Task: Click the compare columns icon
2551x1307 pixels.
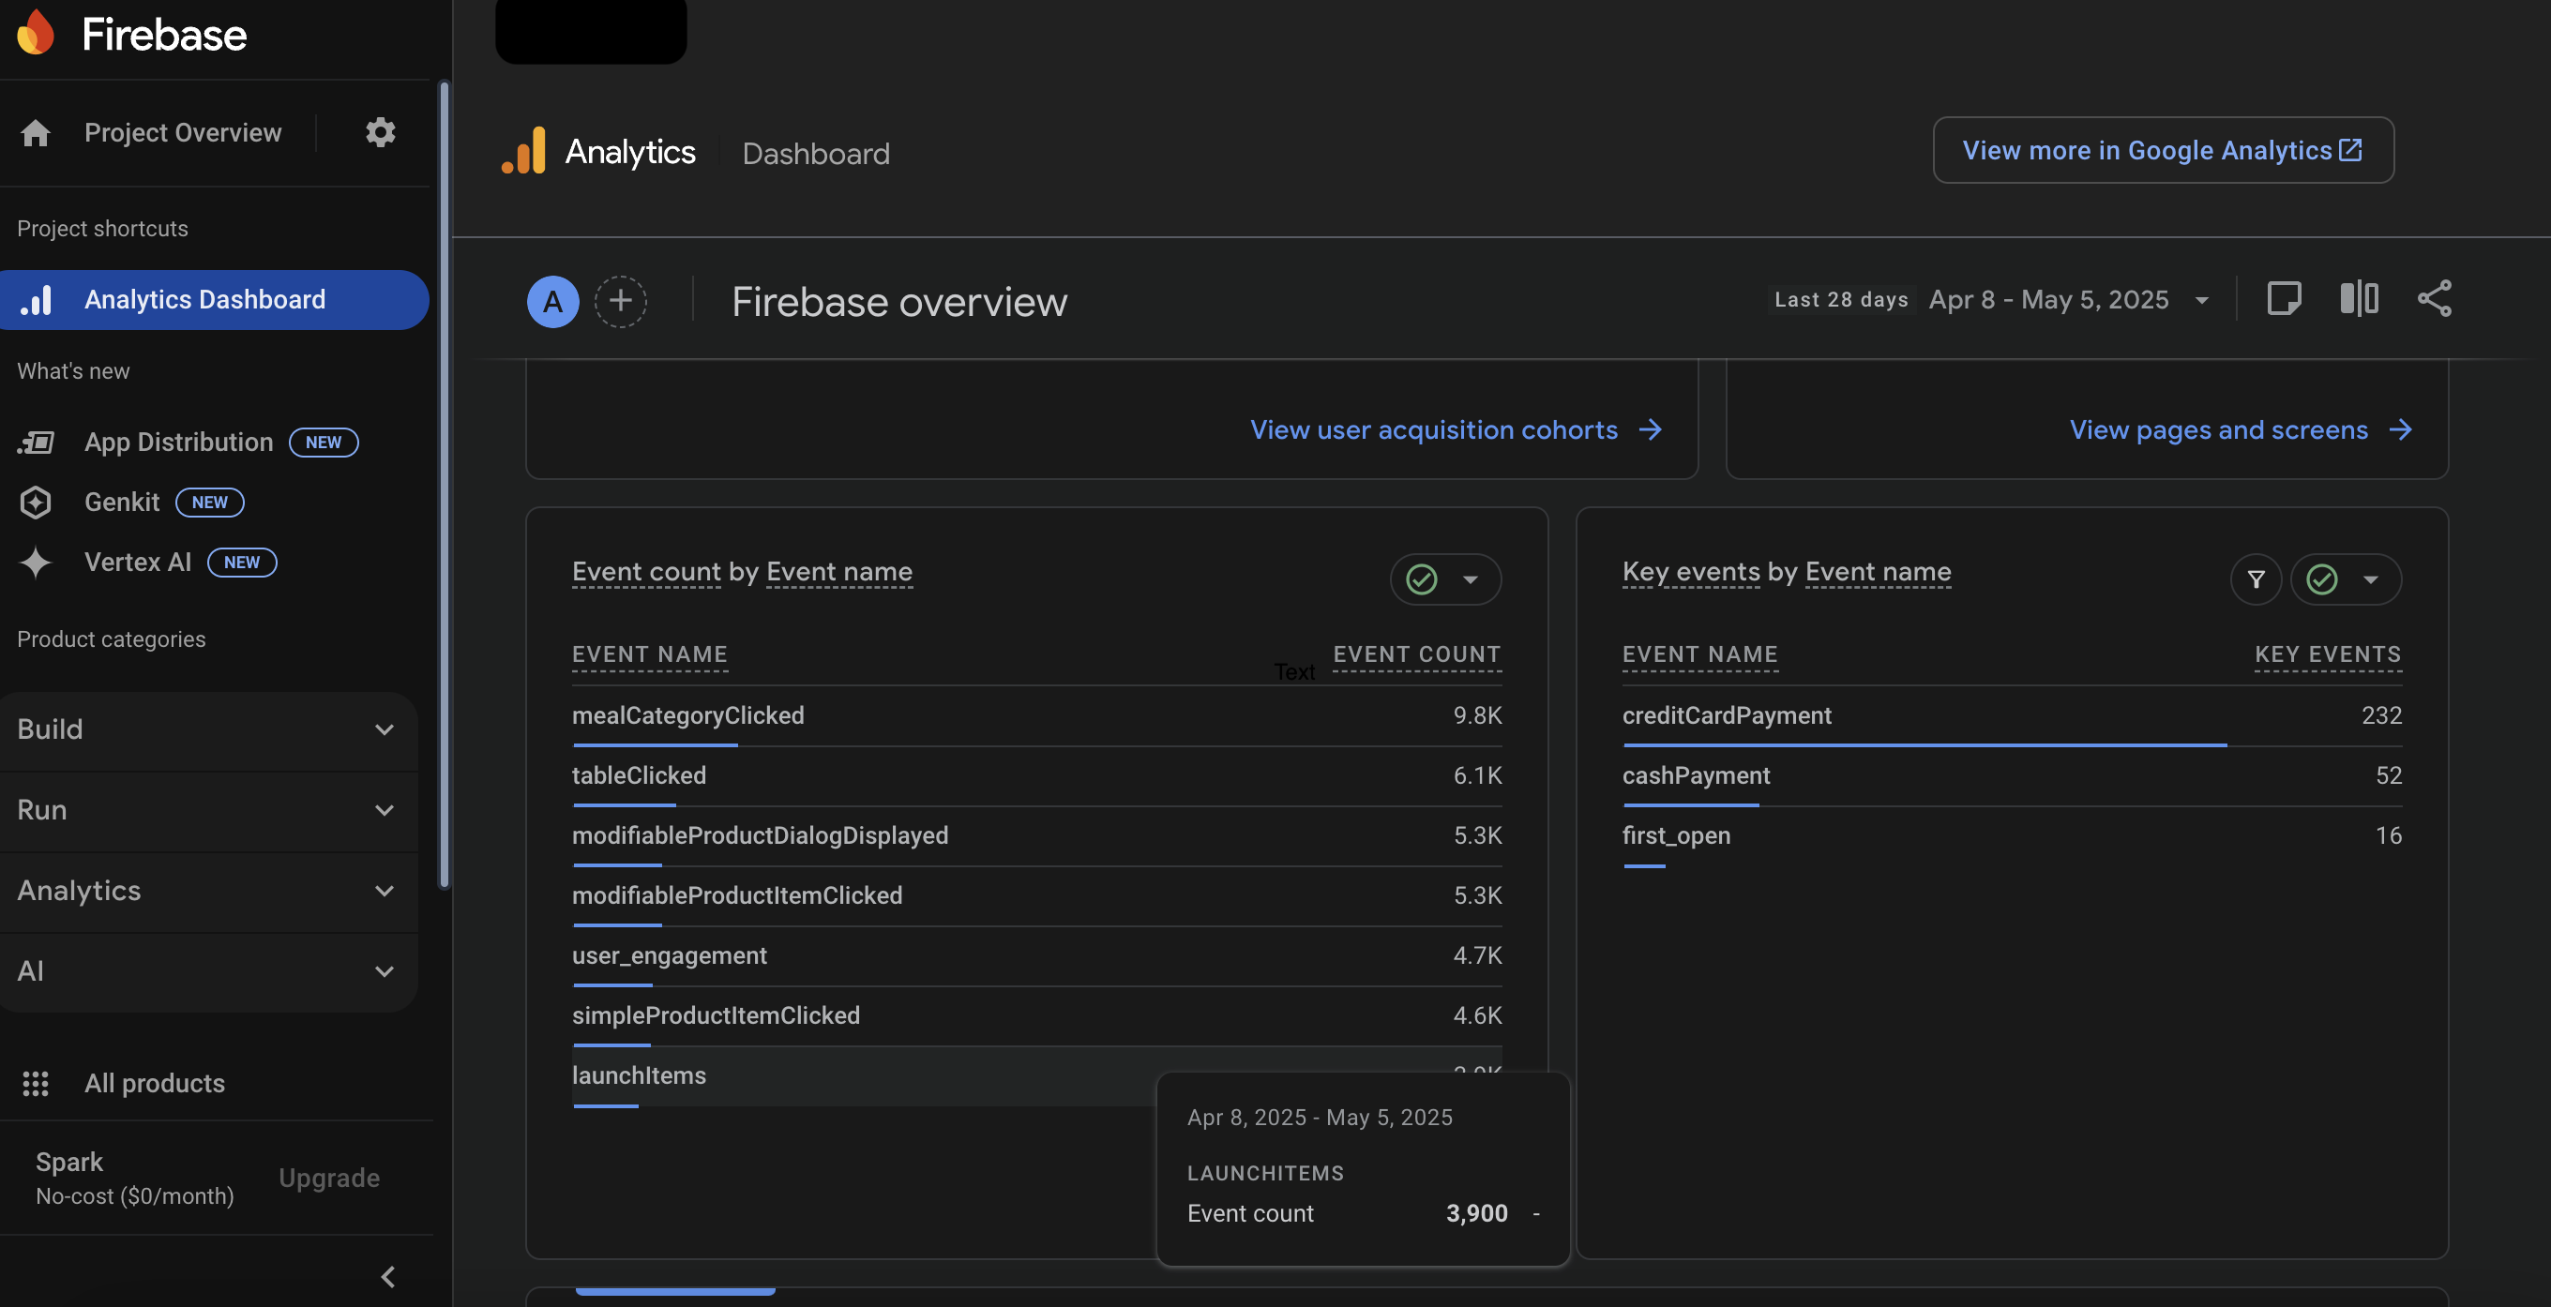Action: [2359, 299]
